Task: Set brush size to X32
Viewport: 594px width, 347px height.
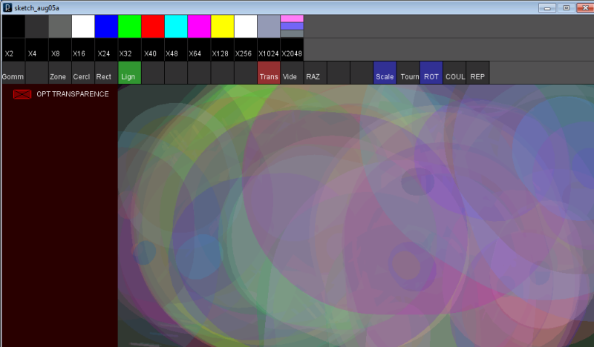Action: pos(129,50)
